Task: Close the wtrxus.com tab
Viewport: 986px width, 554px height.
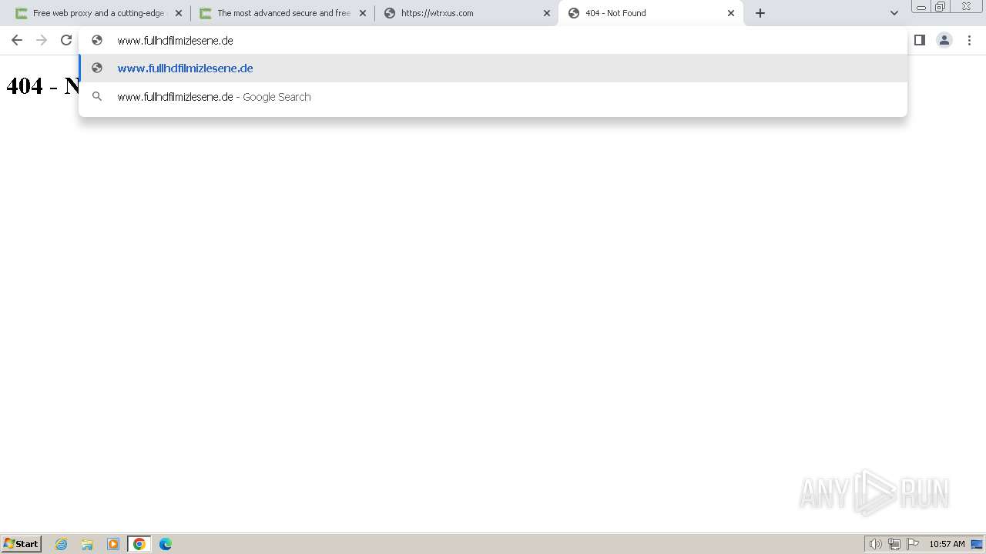Action: coord(547,13)
